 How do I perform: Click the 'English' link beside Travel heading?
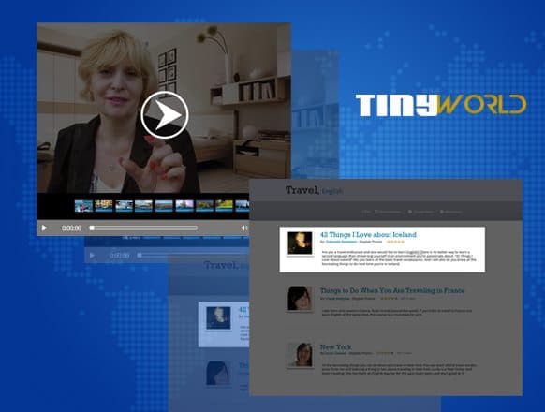[x=332, y=191]
